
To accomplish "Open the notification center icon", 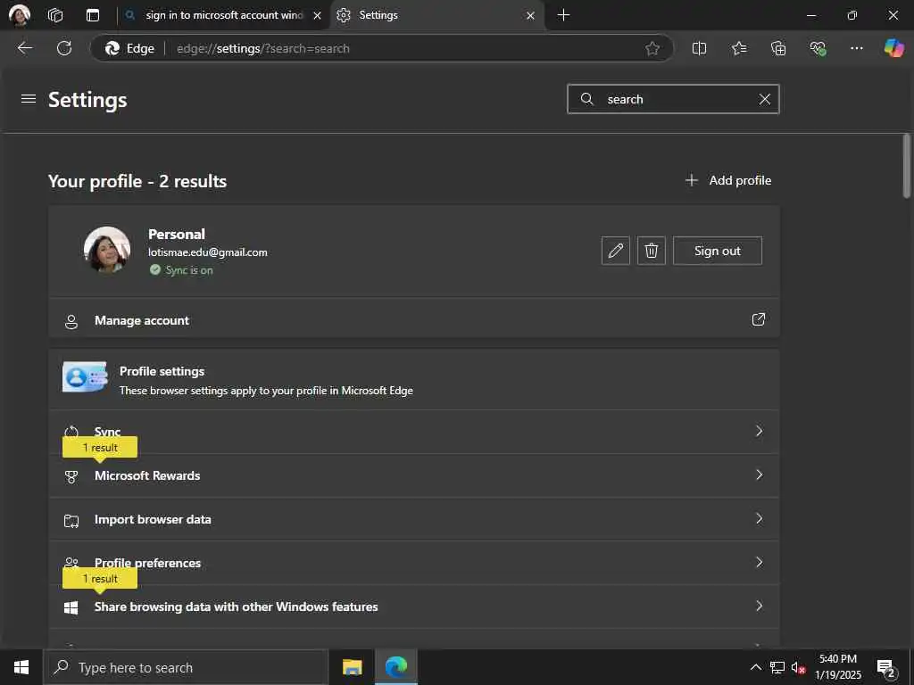I will tap(886, 669).
